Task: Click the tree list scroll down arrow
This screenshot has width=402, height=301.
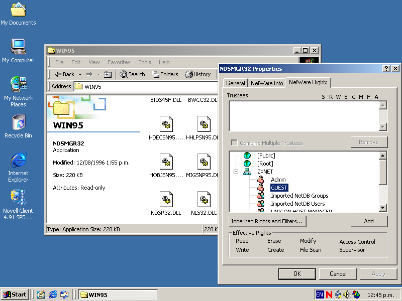Action: coord(383,208)
